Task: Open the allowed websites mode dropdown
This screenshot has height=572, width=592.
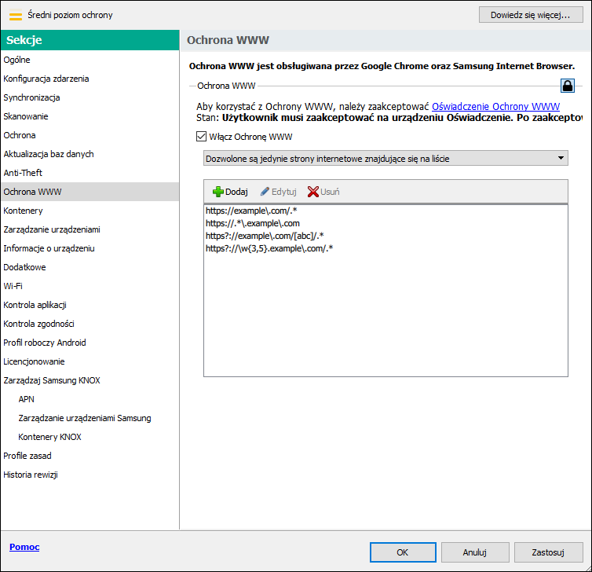Action: [x=385, y=158]
